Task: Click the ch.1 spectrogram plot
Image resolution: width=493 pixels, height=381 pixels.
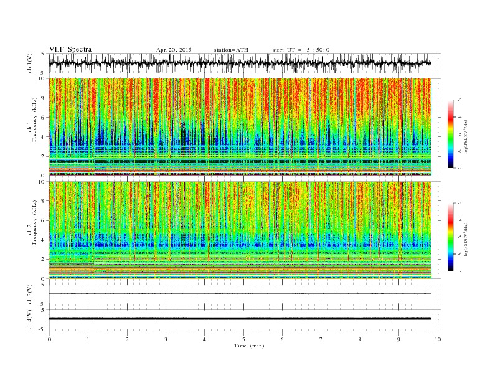Action: 240,127
